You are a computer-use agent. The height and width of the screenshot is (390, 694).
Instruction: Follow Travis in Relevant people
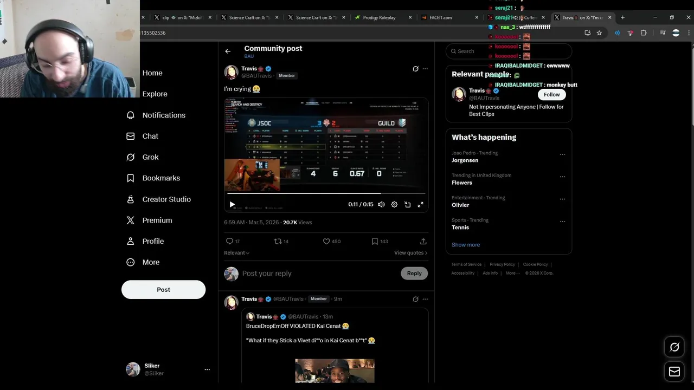point(552,94)
